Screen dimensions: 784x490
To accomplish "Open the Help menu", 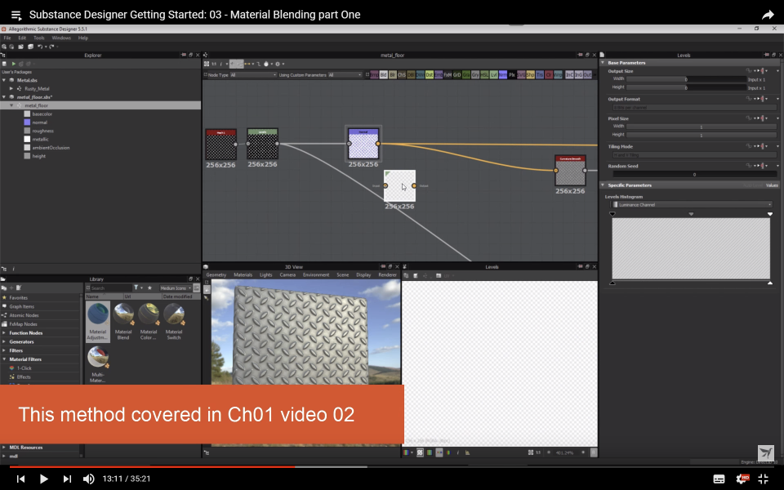I will 83,38.
